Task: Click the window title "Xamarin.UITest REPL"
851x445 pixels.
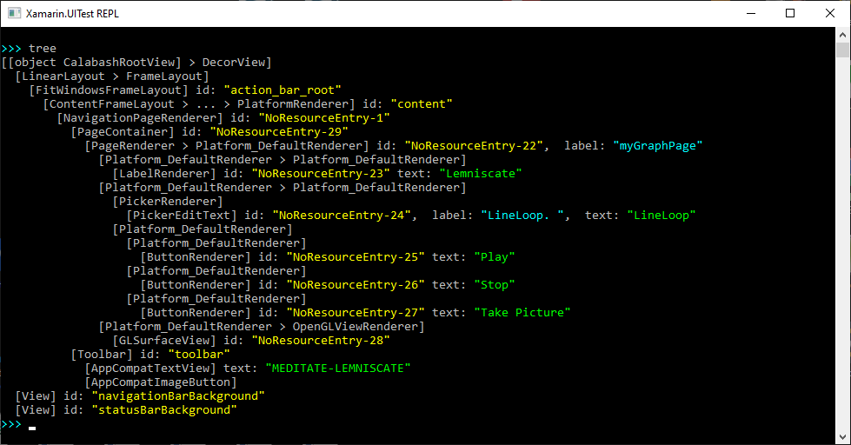Action: coord(72,14)
